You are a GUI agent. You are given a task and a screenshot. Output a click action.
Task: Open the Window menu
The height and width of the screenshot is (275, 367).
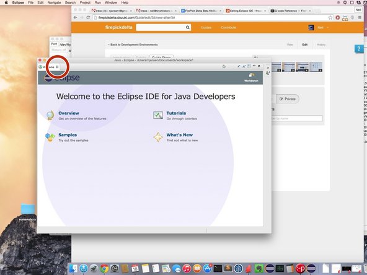[x=111, y=2]
